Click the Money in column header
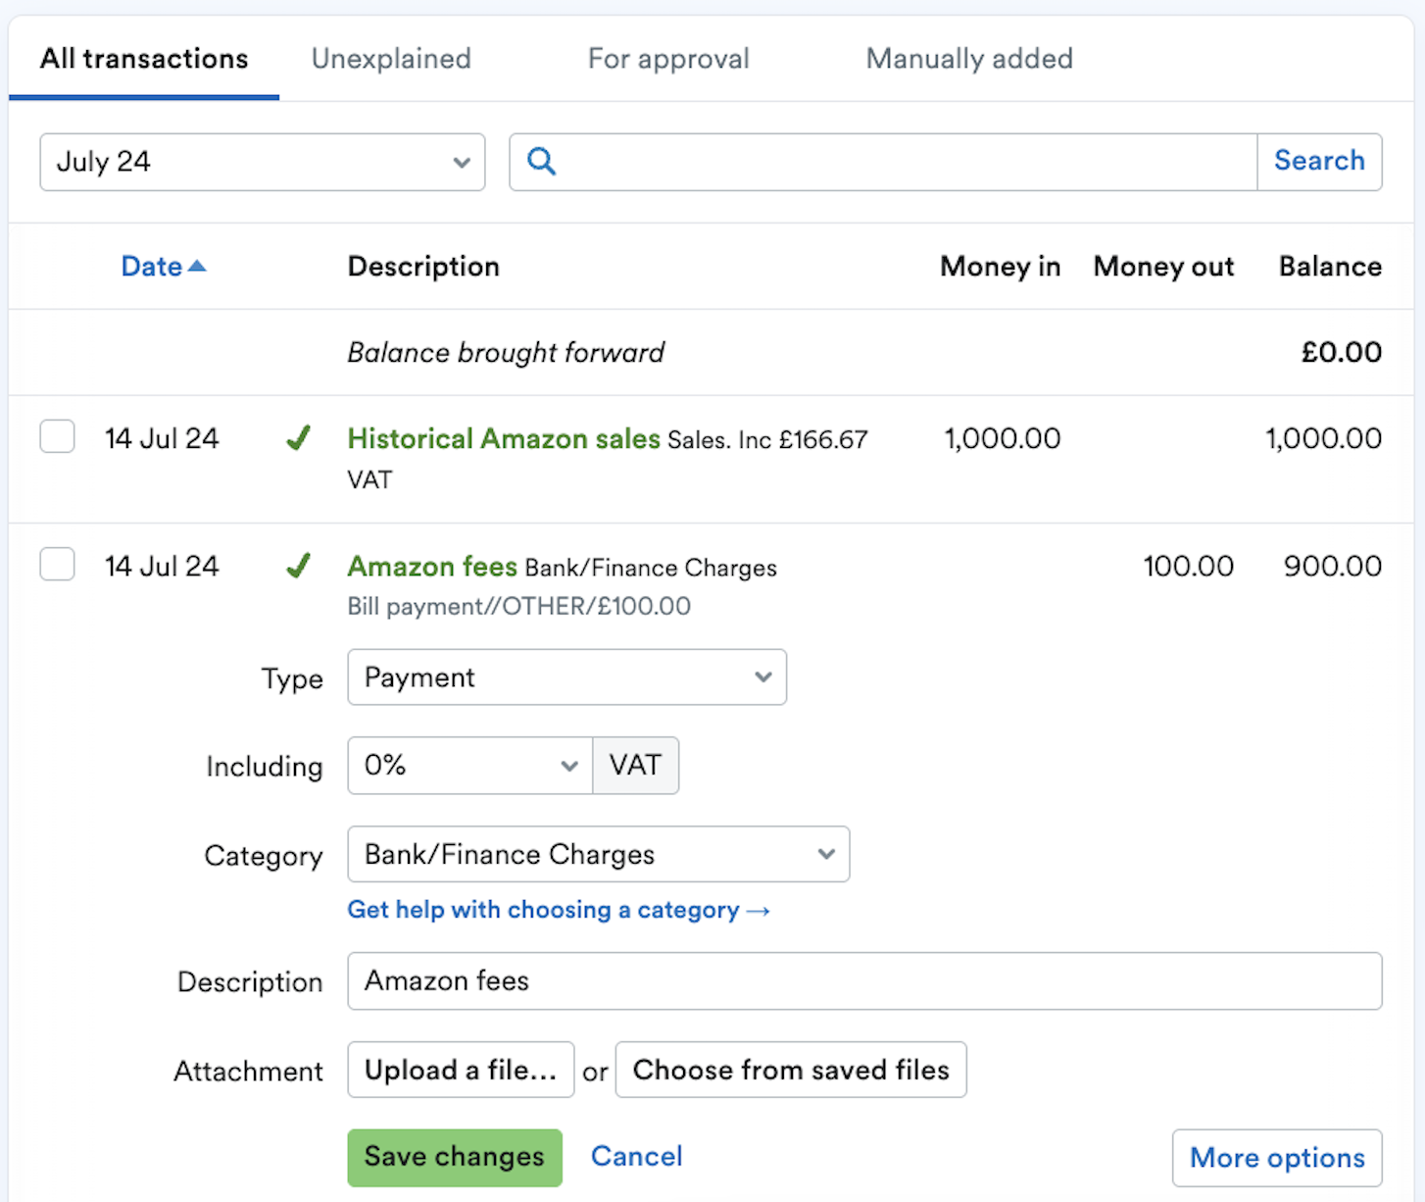1425x1202 pixels. click(x=1001, y=266)
